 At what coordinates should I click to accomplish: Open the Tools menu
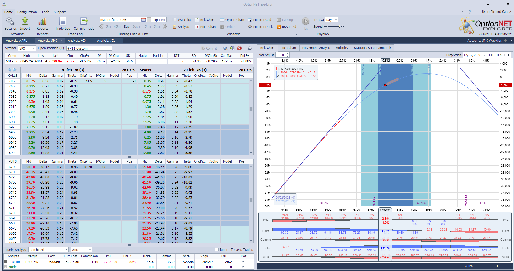point(45,12)
